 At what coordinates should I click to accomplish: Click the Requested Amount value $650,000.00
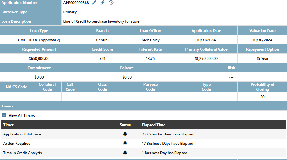click(39, 59)
